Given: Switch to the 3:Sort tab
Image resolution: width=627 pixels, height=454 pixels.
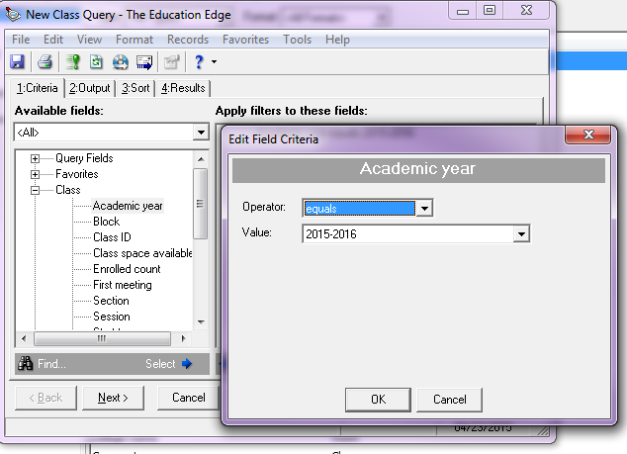Looking at the screenshot, I should tap(135, 88).
